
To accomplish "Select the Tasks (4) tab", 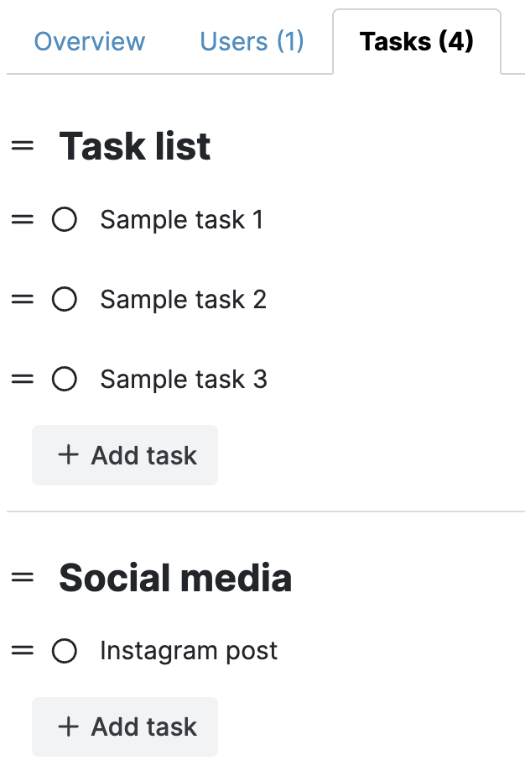I will click(416, 41).
